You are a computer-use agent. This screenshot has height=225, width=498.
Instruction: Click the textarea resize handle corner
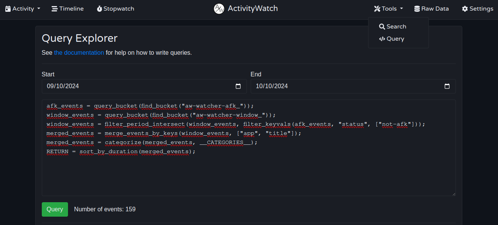point(453,193)
